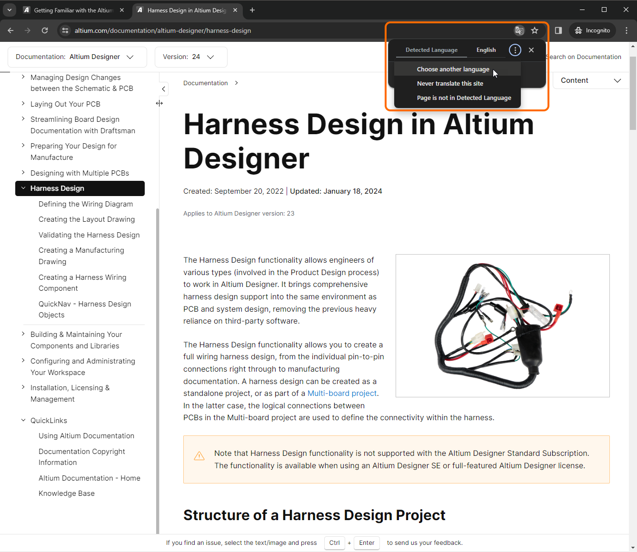Click the browser forward arrow
Screen dimensions: 637x552
point(28,30)
